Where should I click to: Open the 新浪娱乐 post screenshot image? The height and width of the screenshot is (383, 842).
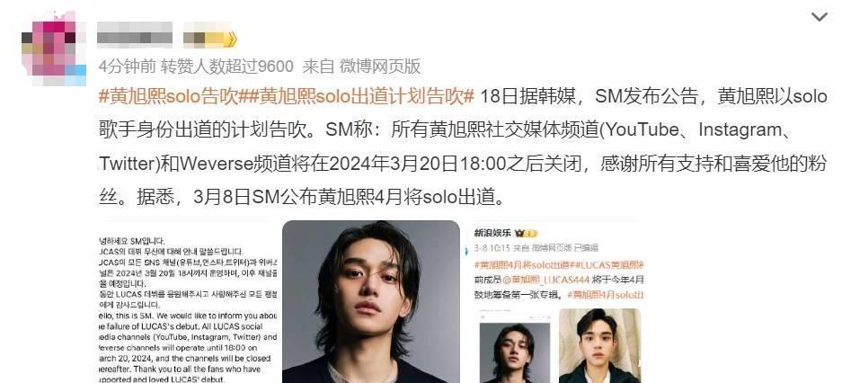pos(554,301)
